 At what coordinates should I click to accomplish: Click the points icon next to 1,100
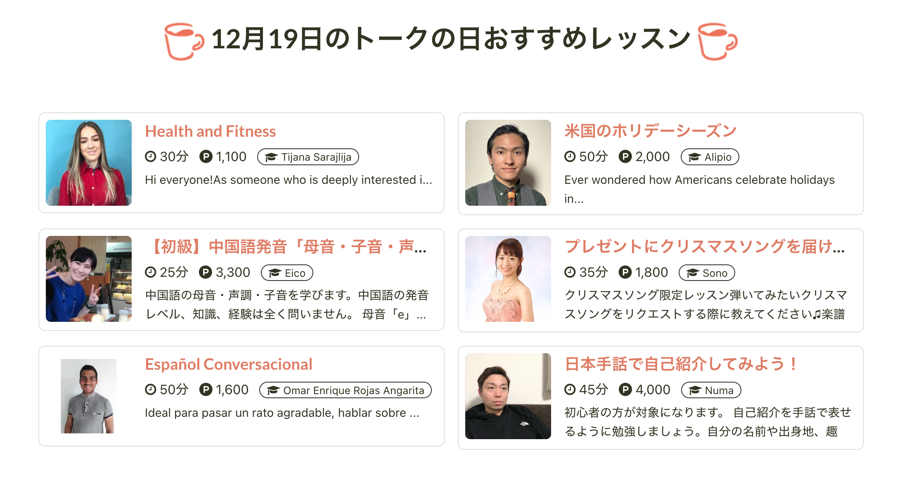point(206,157)
